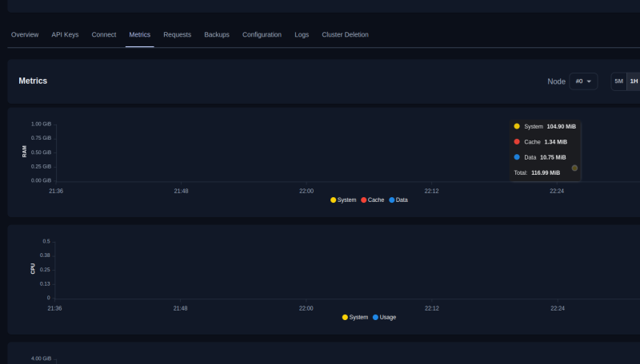Open the Backups tab
The image size is (640, 364).
[217, 35]
